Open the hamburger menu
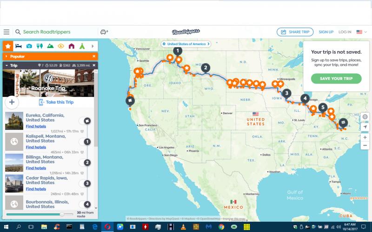372x232 pixels. (x=6, y=32)
